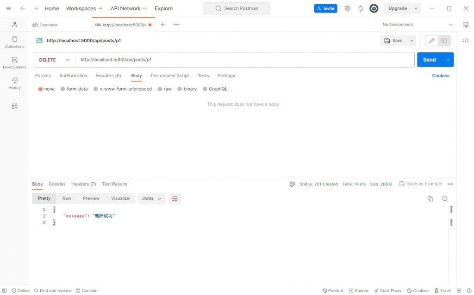Select the GraphQL body radio button

205,89
